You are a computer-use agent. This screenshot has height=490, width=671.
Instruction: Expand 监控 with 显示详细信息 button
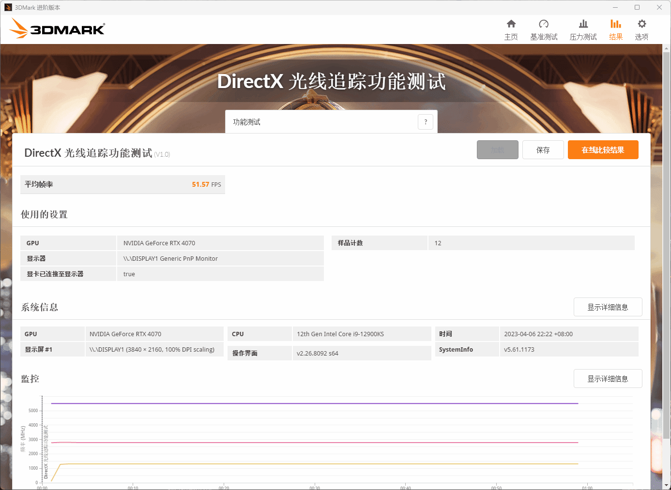coord(608,379)
